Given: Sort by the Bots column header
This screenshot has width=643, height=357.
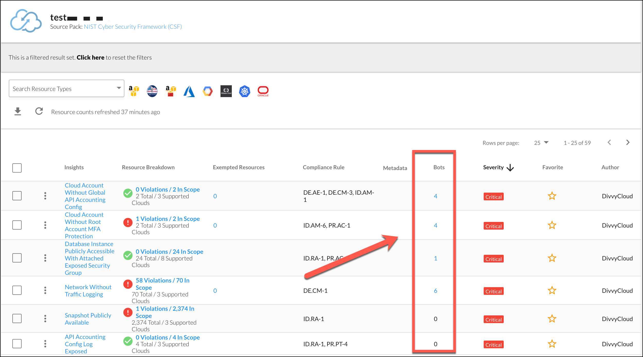Looking at the screenshot, I should click(x=439, y=167).
